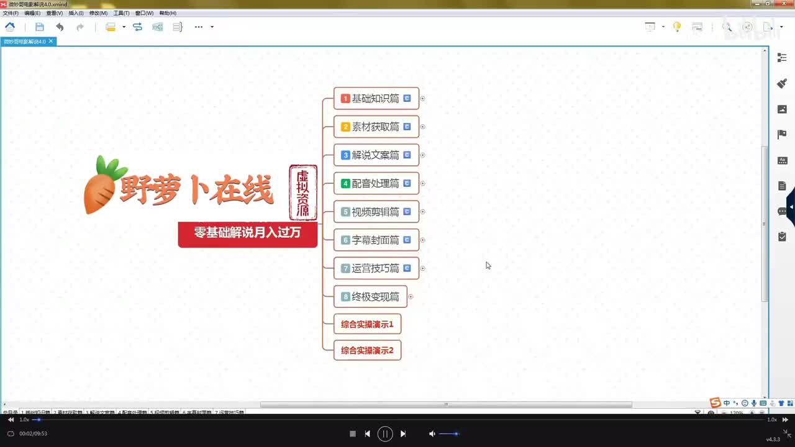Click link icon on 视频剪辑篇 topic
Viewport: 795px width, 447px height.
click(407, 212)
